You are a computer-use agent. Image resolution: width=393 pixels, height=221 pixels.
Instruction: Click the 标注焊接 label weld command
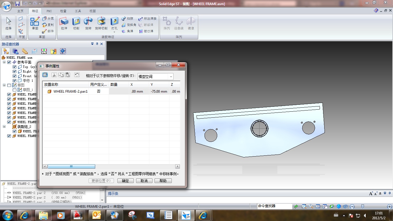pos(147,18)
